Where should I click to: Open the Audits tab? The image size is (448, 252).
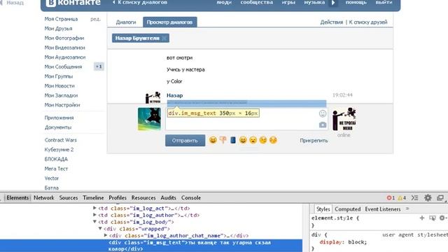(x=168, y=197)
